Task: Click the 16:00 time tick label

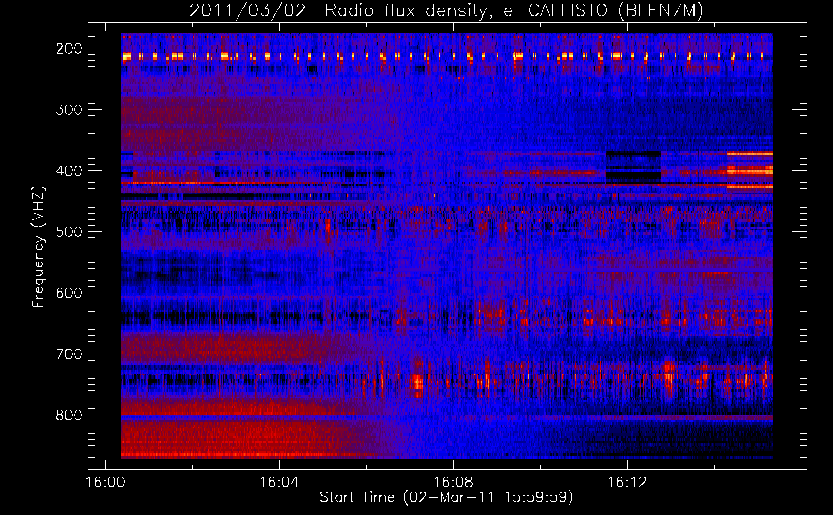Action: coord(105,483)
